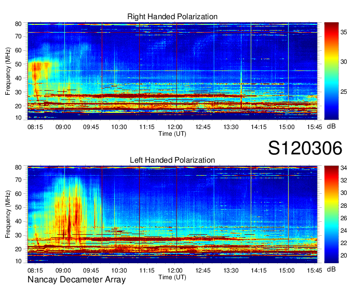Click the 12:45 tick label under top plot

pyautogui.click(x=203, y=127)
